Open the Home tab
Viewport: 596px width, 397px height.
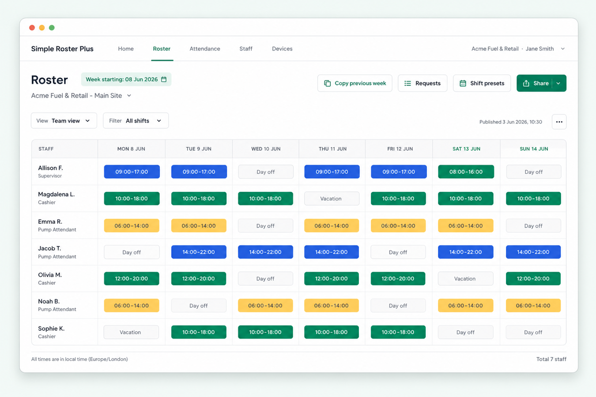(126, 49)
